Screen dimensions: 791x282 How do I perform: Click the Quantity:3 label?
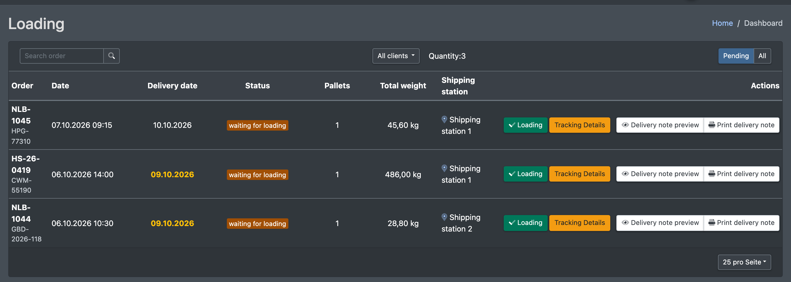(447, 56)
